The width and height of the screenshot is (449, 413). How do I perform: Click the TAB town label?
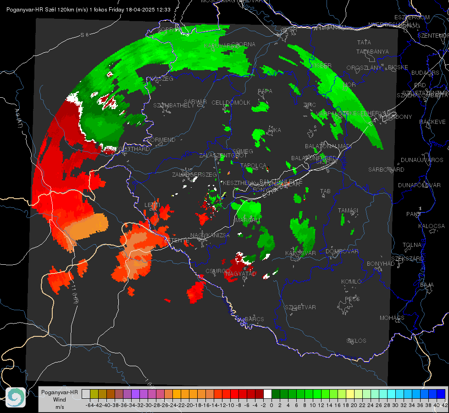325,191
